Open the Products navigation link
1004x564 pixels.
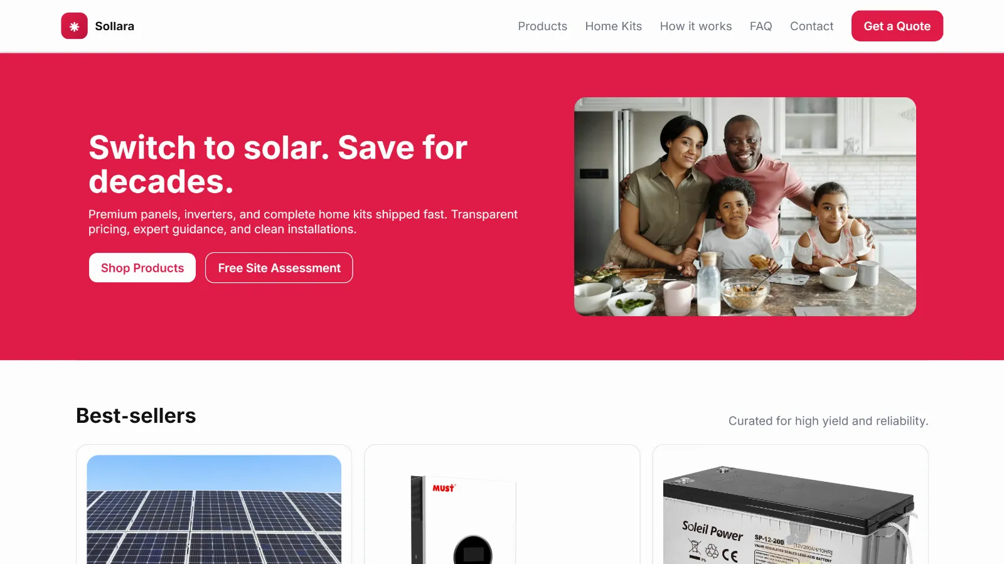point(542,26)
